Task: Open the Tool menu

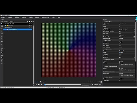Action: click(x=53, y=17)
